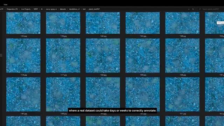Select thumbnail 1556.jpg

(63, 23)
